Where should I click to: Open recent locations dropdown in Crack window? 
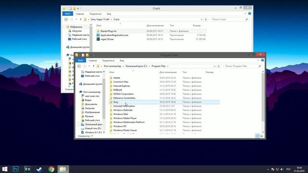point(76,19)
